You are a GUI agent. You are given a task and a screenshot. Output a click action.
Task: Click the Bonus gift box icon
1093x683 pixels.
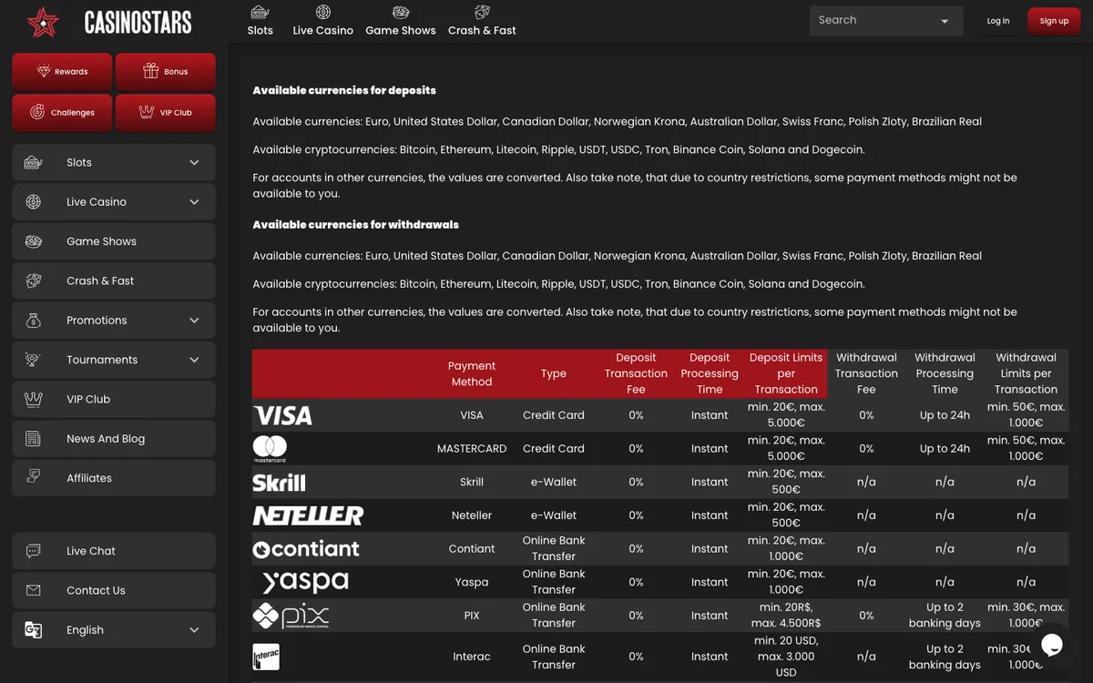coord(151,71)
